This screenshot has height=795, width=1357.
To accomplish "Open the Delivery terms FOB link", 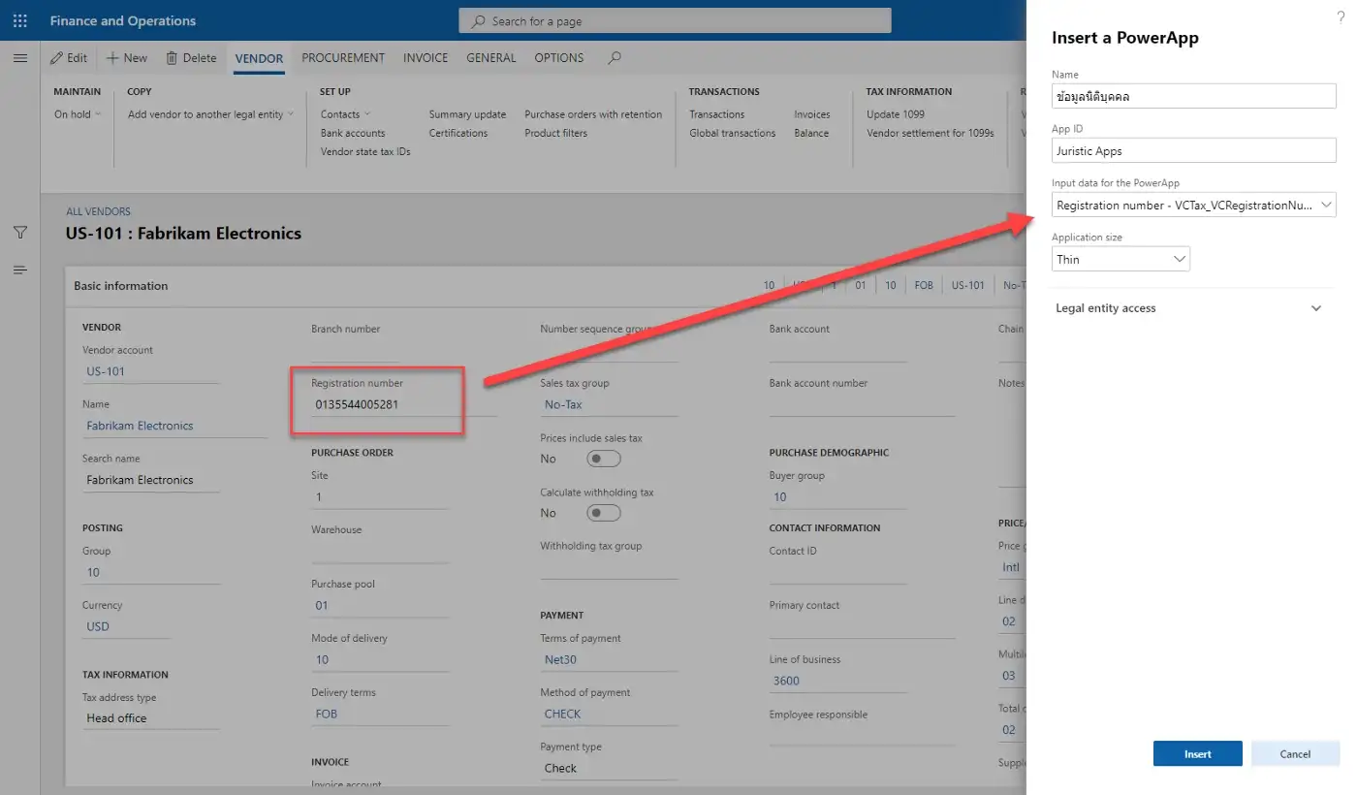I will 327,714.
